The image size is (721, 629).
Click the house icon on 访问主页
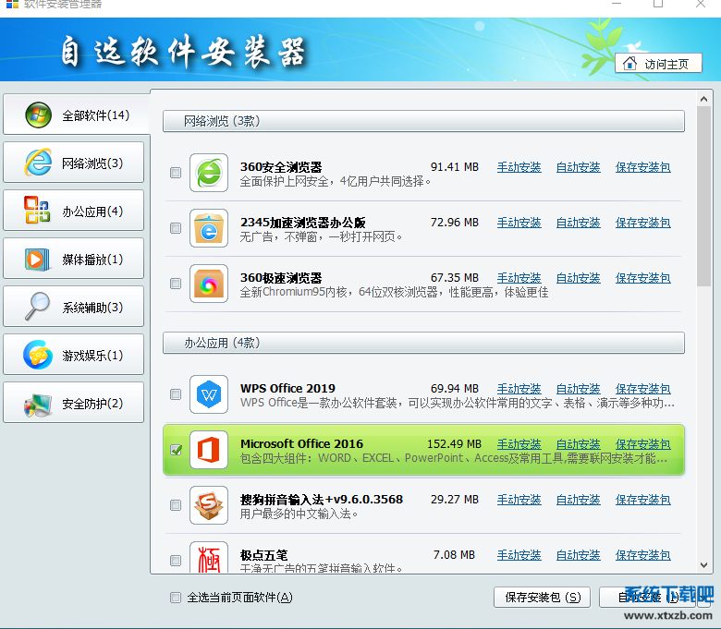pos(630,64)
